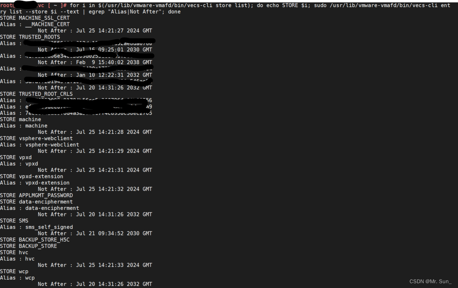The image size is (458, 288).
Task: Click the STORE APPLMGMT_PASSWORD line
Action: (36, 196)
